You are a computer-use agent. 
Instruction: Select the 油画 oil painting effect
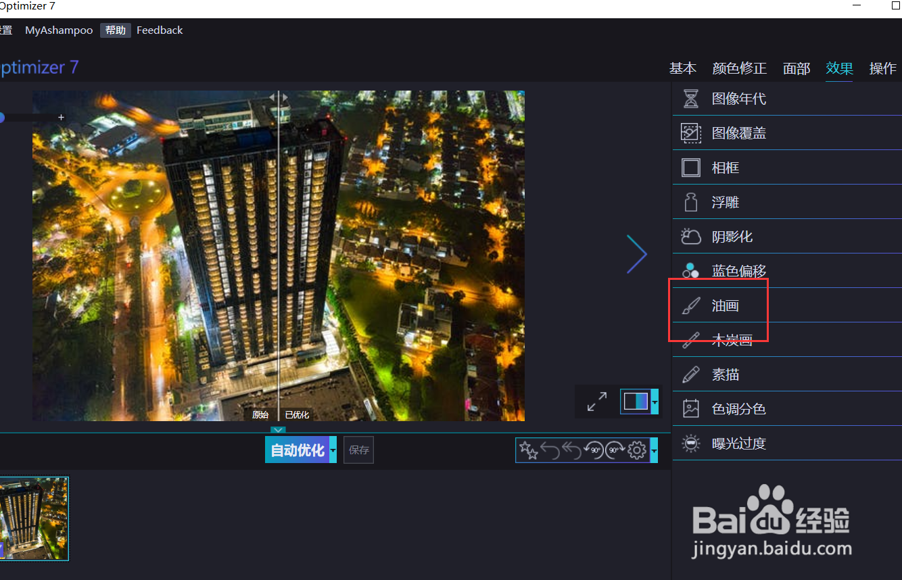coord(727,305)
